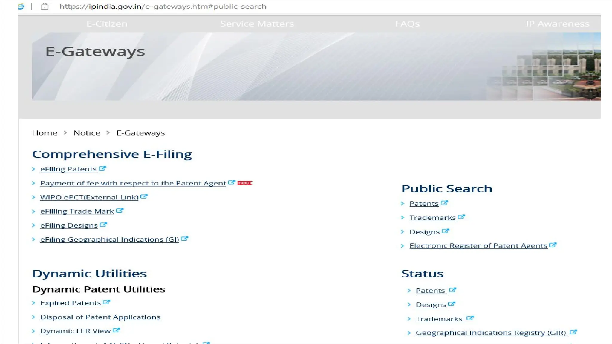This screenshot has width=612, height=344.
Task: Click the browser address bar URL
Action: [x=163, y=6]
